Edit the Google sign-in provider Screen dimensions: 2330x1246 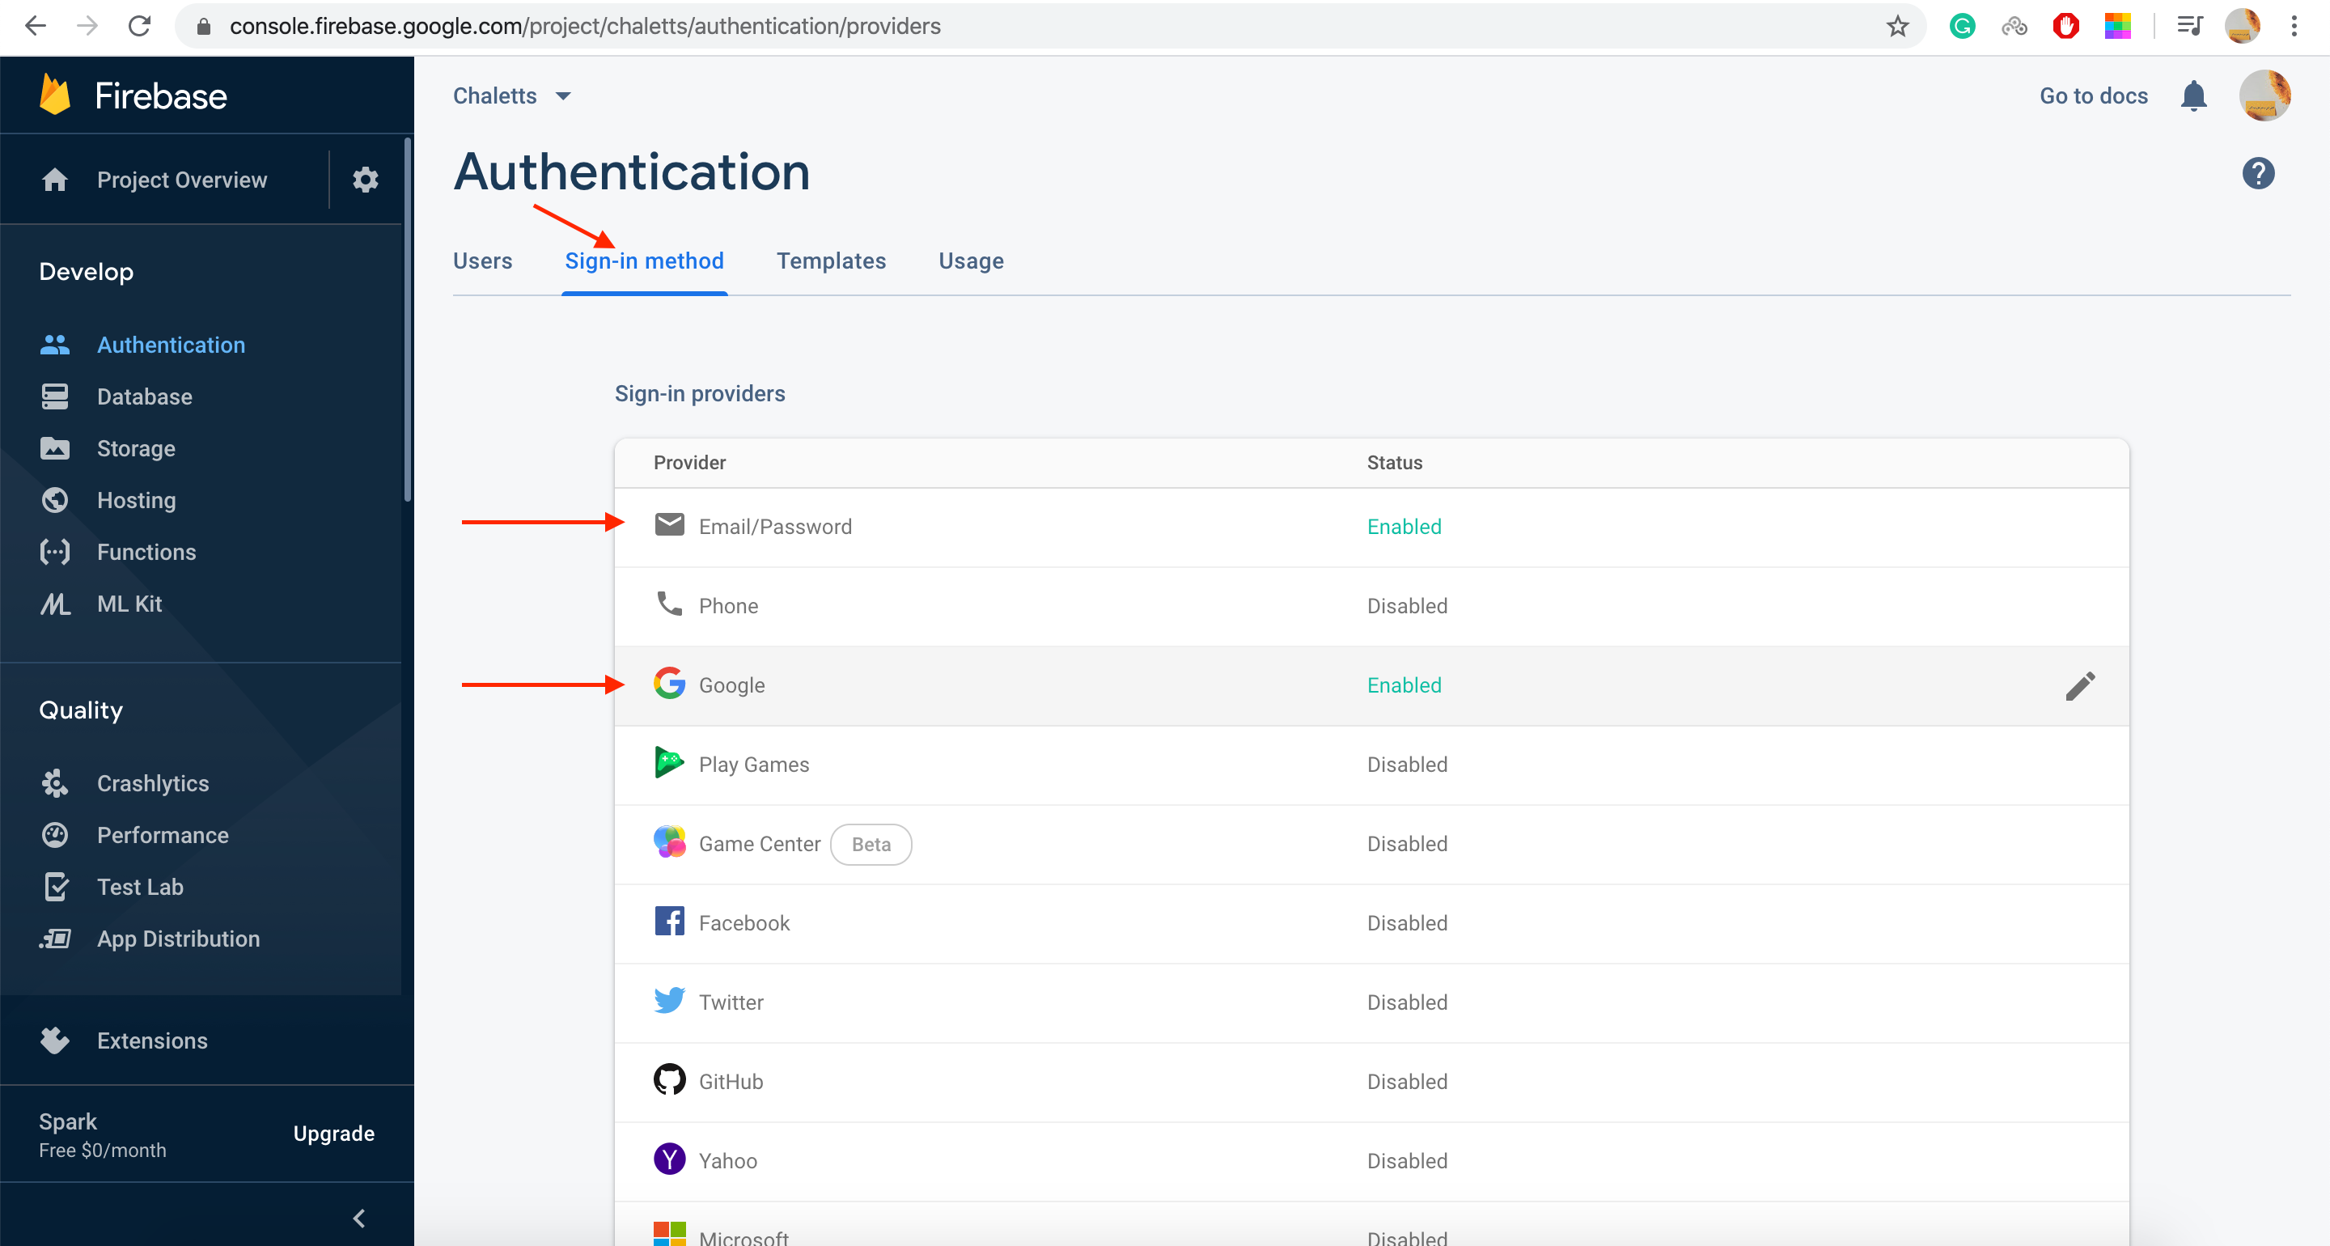tap(2082, 686)
